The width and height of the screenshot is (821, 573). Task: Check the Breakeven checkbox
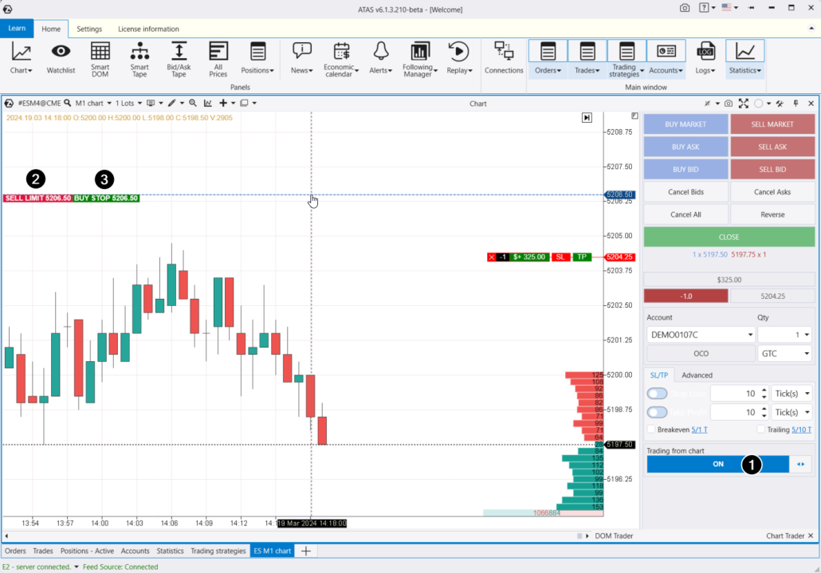coord(650,430)
